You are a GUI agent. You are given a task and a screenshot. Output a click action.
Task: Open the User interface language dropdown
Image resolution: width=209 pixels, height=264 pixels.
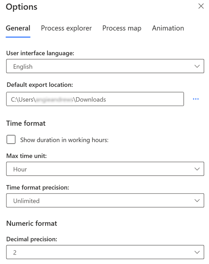[x=105, y=66]
